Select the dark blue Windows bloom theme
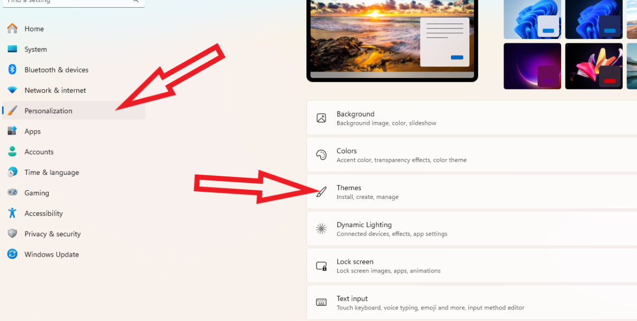 [x=594, y=20]
